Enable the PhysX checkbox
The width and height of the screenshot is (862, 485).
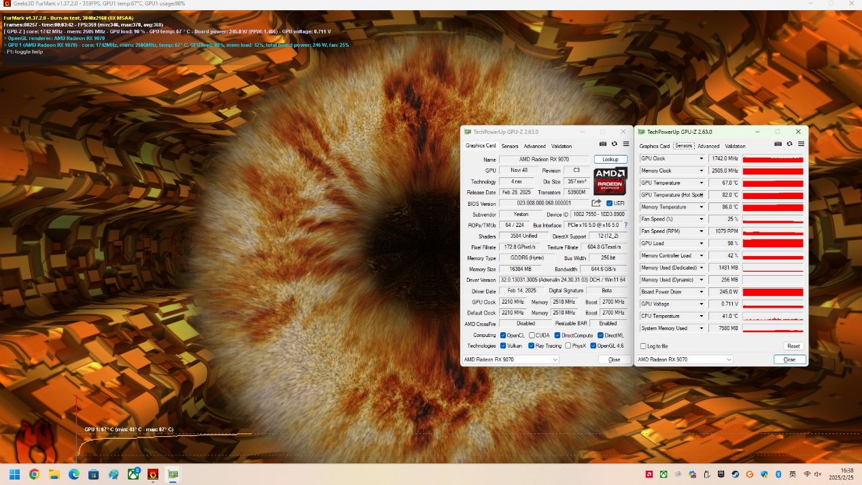pos(568,346)
